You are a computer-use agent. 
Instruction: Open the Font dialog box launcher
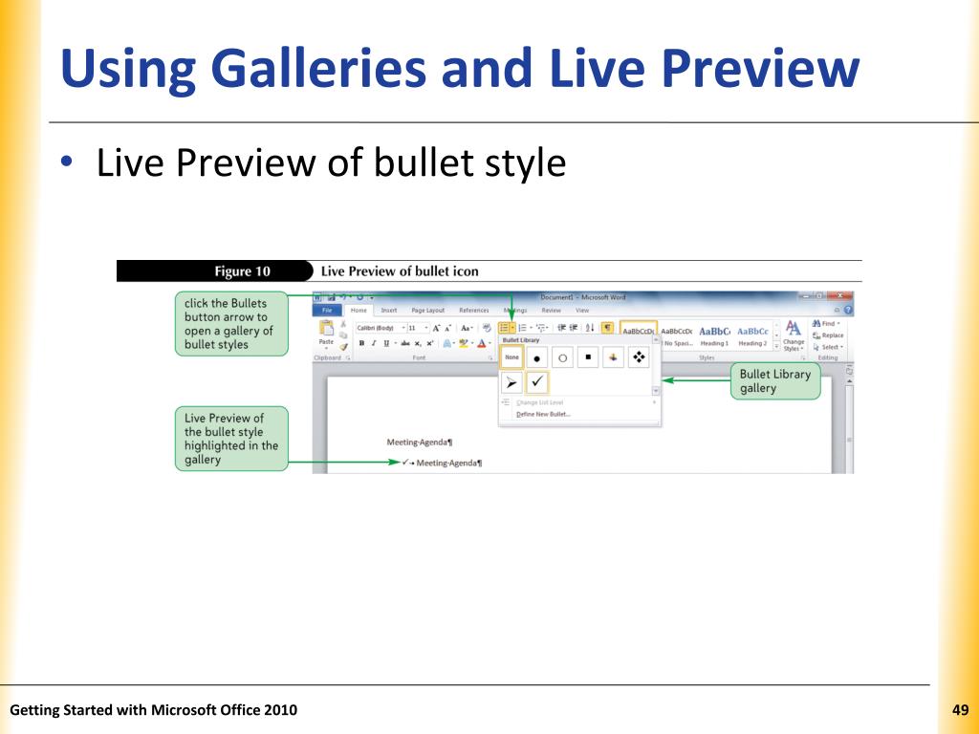(489, 358)
